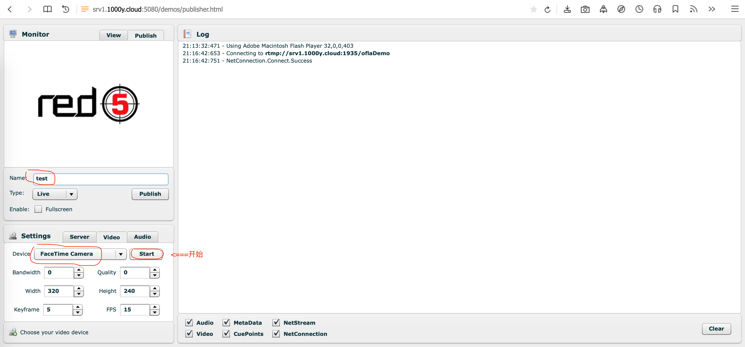Open the FaceTime Camera device dropdown
This screenshot has width=745, height=347.
(80, 254)
